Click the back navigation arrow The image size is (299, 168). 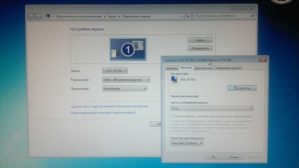point(31,16)
